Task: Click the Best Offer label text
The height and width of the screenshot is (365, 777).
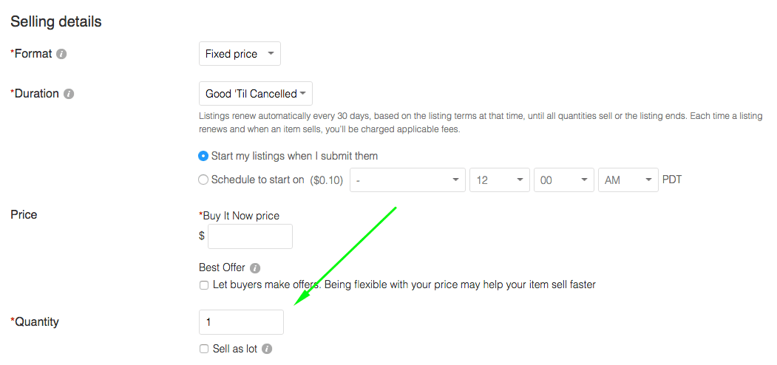Action: pos(222,268)
